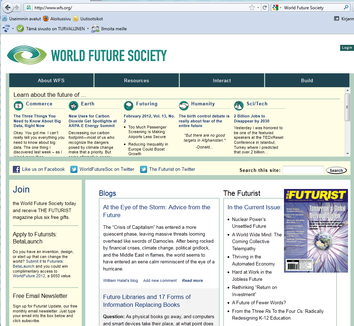The image size is (354, 326).
Task: Click the topics panel scrollbar thumb
Action: click(x=348, y=107)
